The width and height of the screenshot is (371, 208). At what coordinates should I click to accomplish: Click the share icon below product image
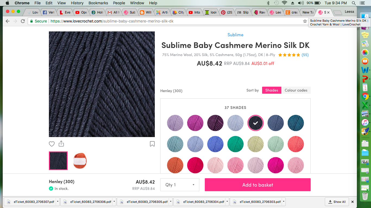61,144
